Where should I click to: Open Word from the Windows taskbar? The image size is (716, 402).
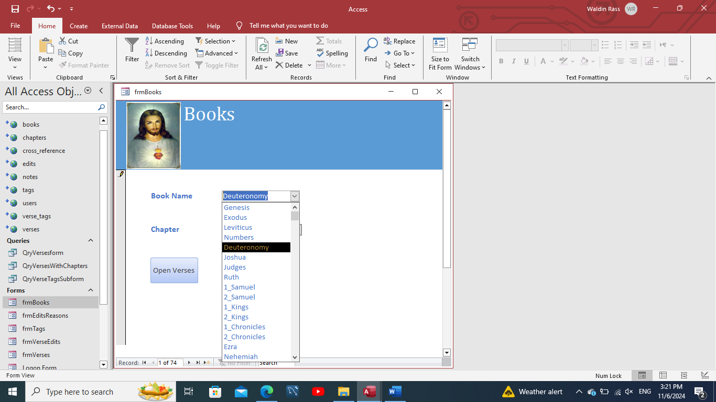pyautogui.click(x=395, y=392)
